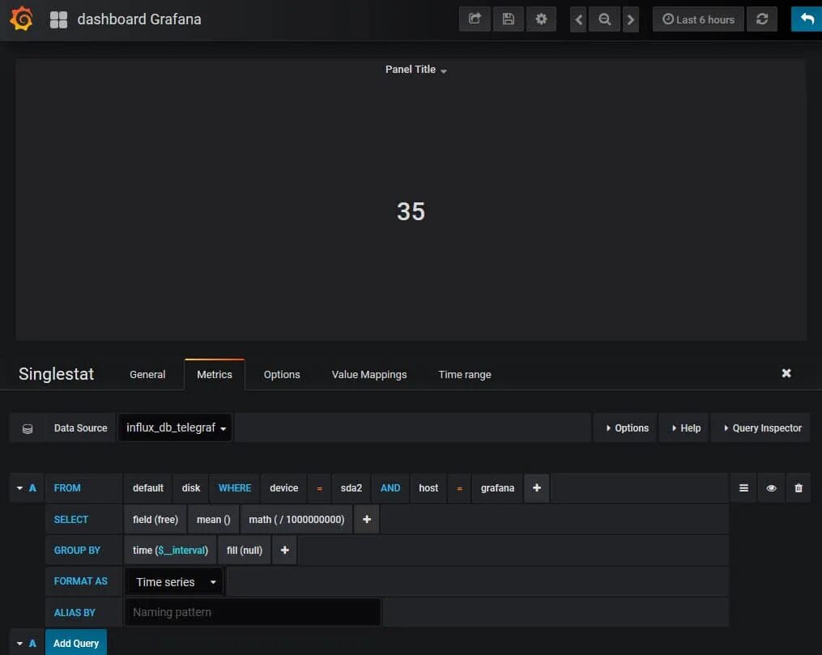Switch to the Value Mappings tab

pos(369,375)
